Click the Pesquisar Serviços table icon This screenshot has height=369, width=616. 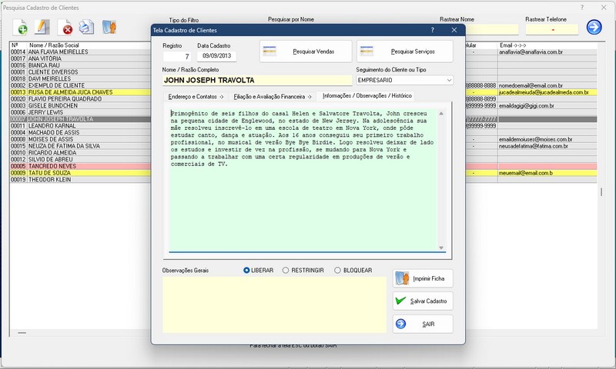[367, 51]
